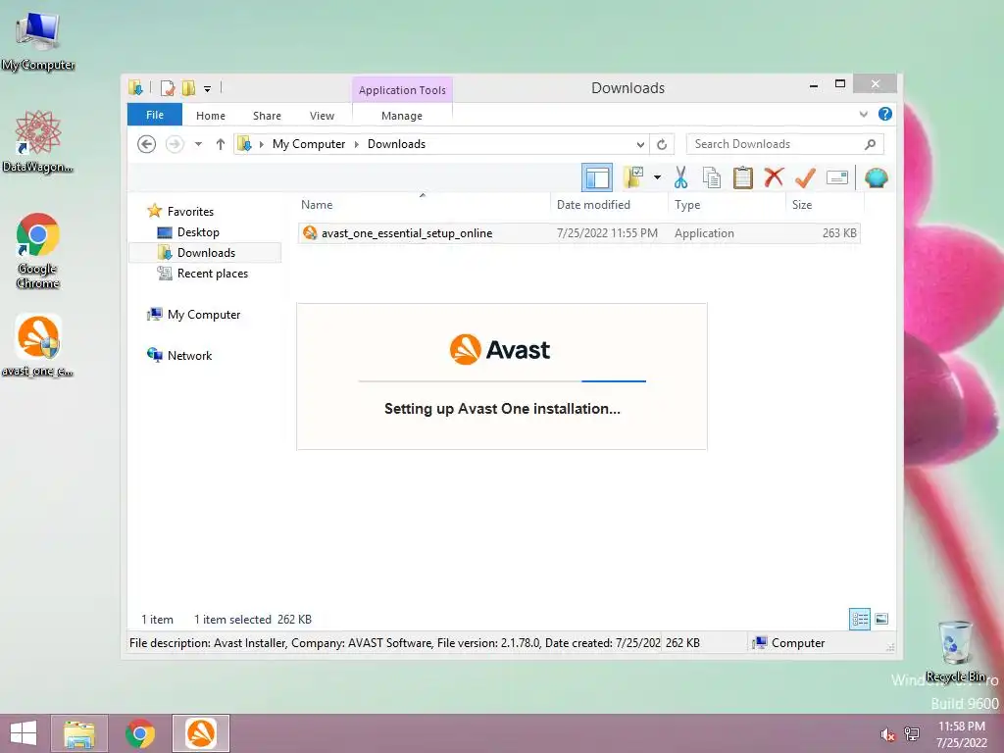Click the Back navigation arrow
Screen dimensions: 1004x753
pos(147,144)
